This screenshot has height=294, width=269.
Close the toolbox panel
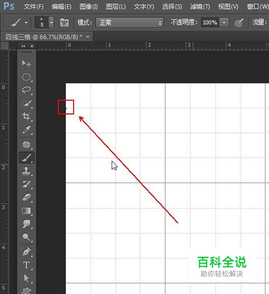click(x=32, y=46)
